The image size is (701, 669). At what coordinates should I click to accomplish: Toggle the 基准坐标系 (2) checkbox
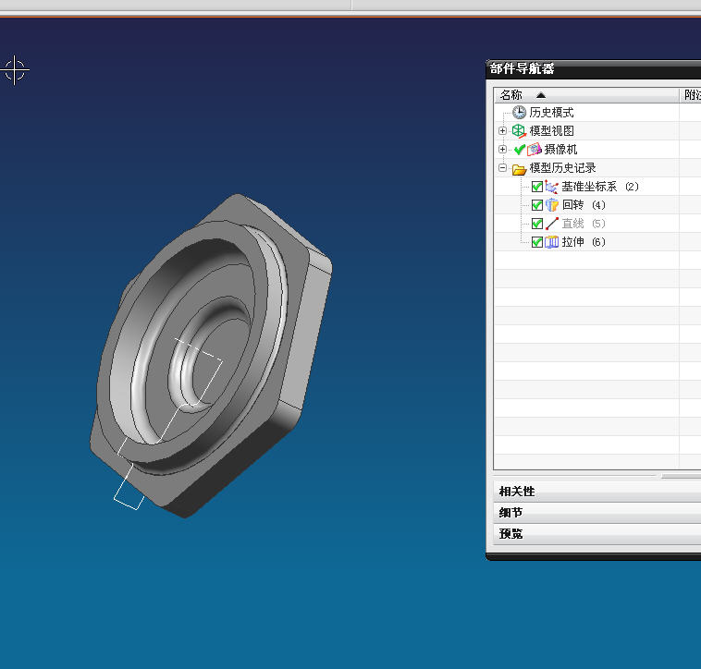(537, 187)
